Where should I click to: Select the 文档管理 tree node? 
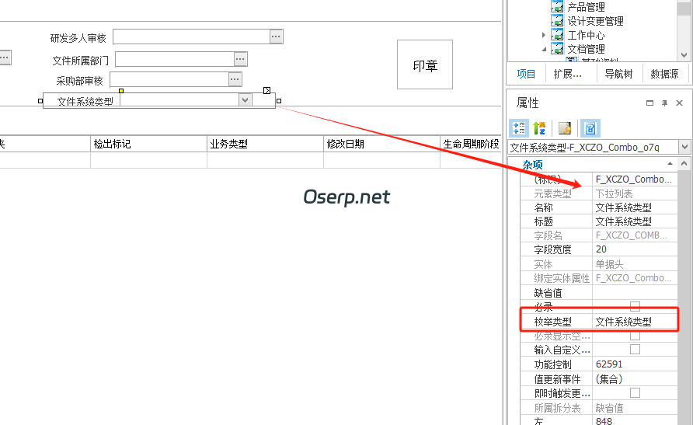586,49
